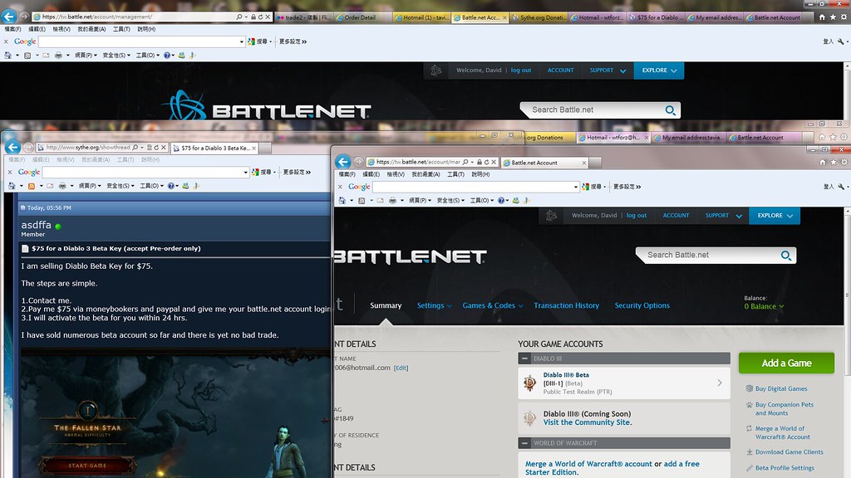Open Favorites star in front Battle.net window
The height and width of the screenshot is (478, 851).
(x=833, y=162)
